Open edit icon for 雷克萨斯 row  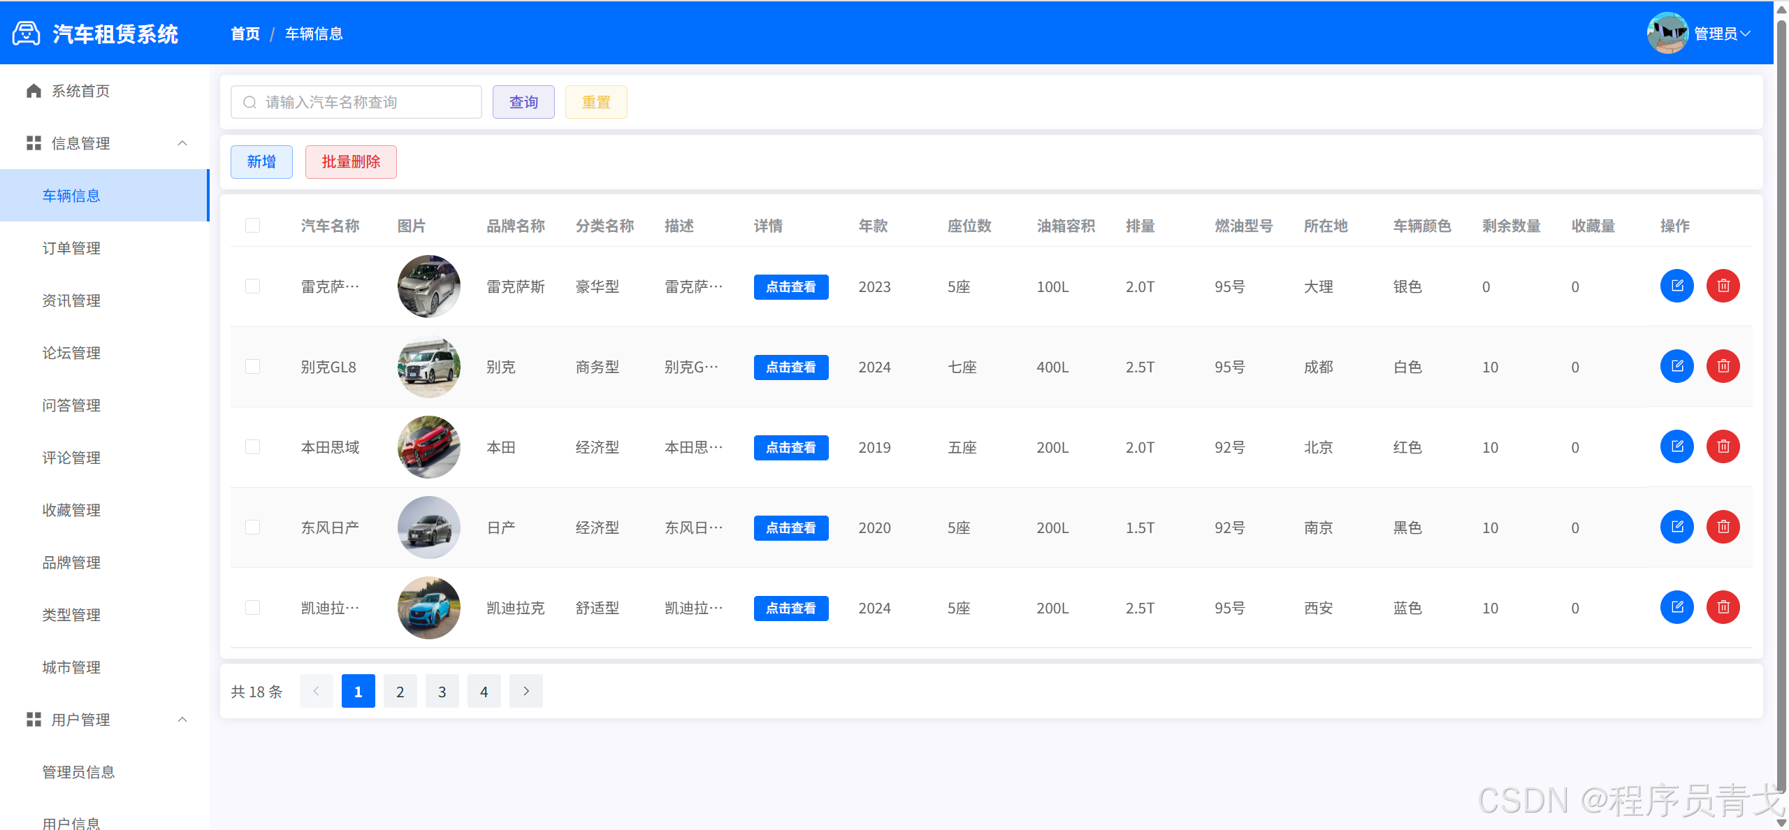tap(1677, 286)
